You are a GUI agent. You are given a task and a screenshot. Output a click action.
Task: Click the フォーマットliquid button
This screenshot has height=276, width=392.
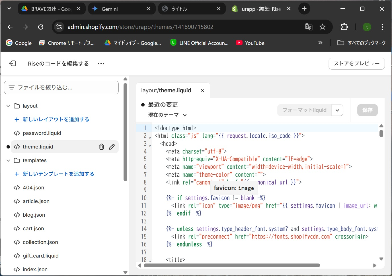[x=305, y=110]
